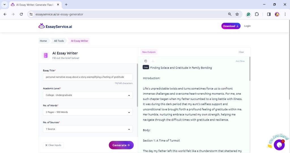Open a new browser tab

(66, 5)
